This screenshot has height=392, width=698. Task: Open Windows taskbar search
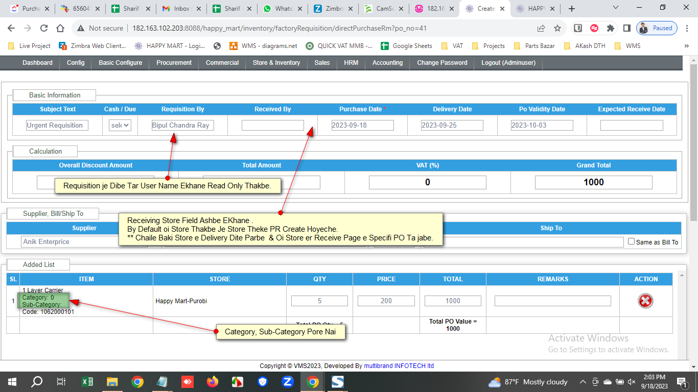(x=37, y=382)
